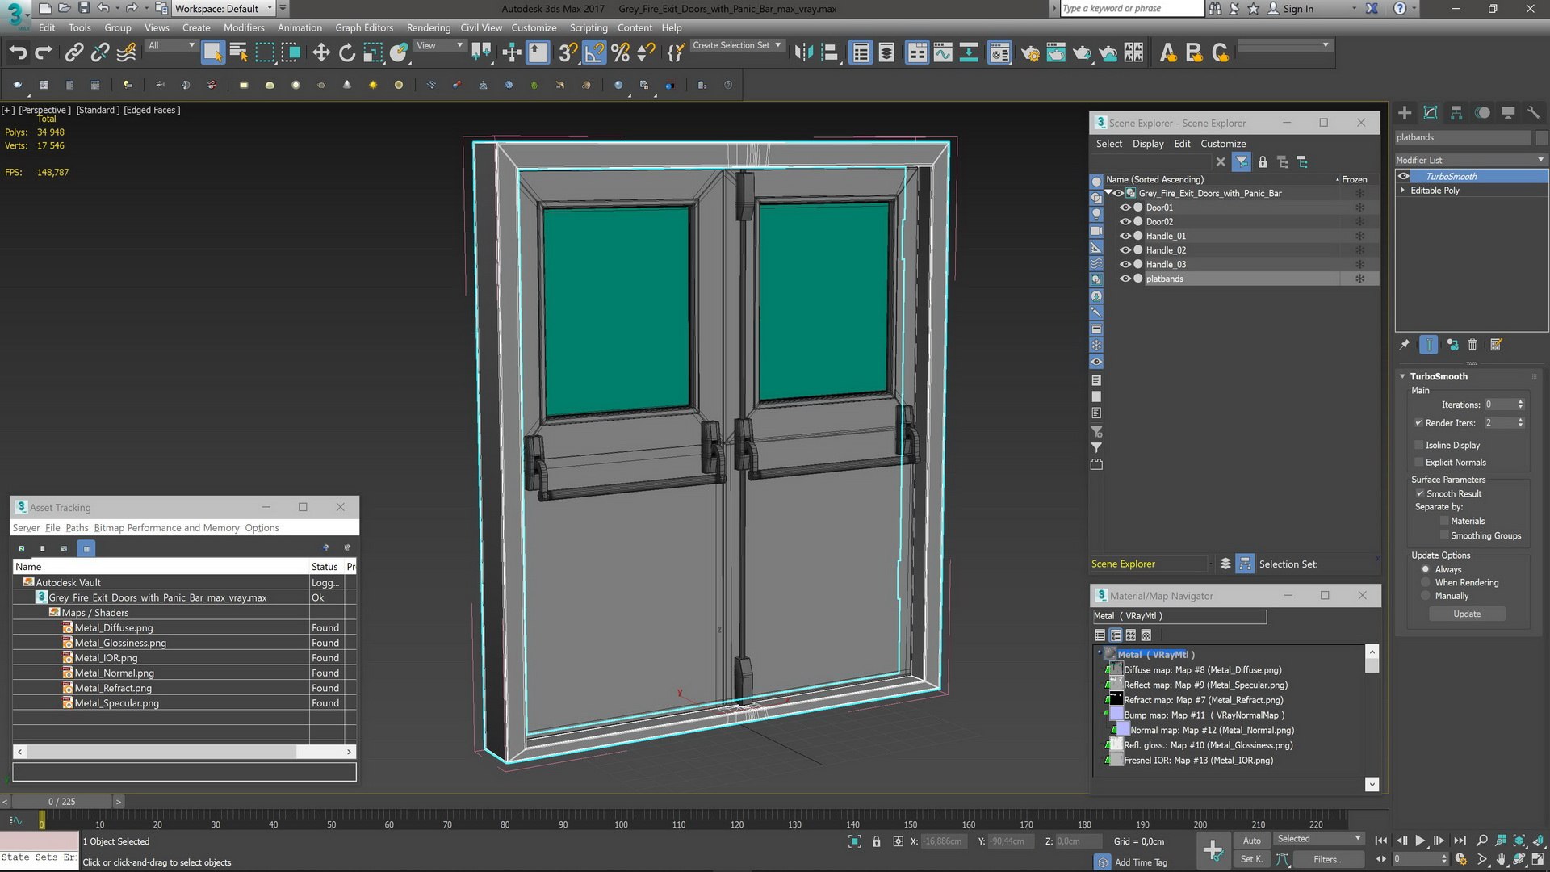Go to animation start frame

click(x=1381, y=841)
